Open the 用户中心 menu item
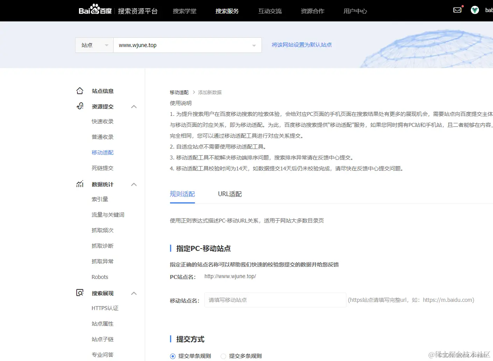Screen dimensions: 493x361 (x=355, y=11)
